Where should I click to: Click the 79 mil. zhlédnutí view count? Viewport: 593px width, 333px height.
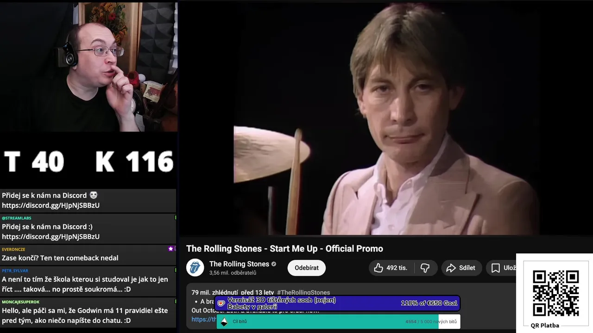pos(214,292)
